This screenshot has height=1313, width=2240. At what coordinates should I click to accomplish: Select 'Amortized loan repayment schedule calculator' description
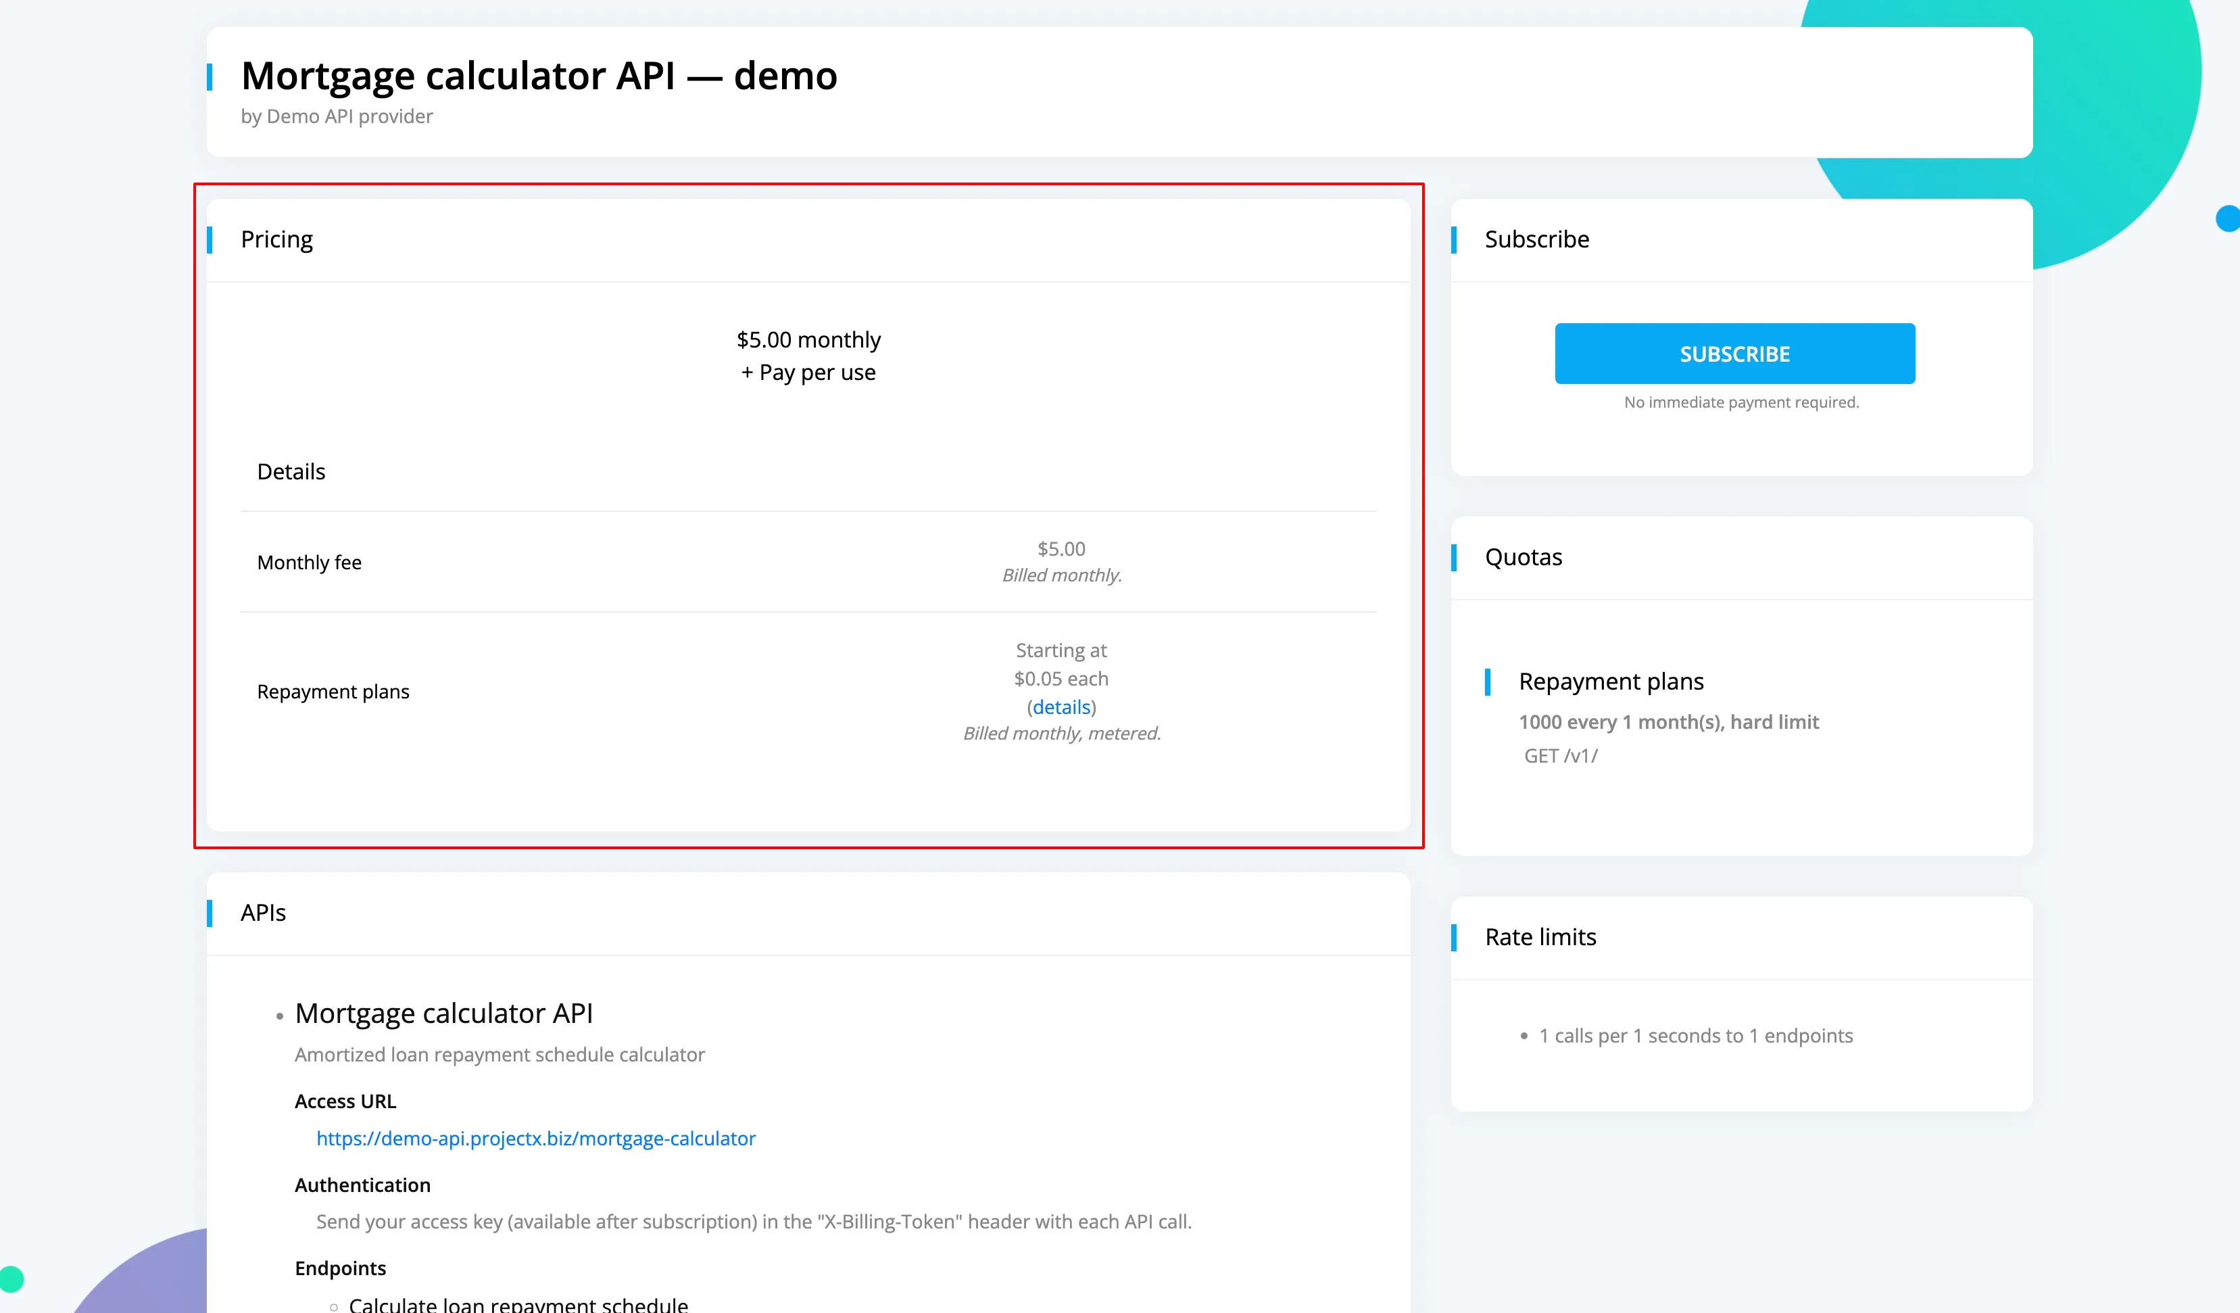pos(500,1055)
